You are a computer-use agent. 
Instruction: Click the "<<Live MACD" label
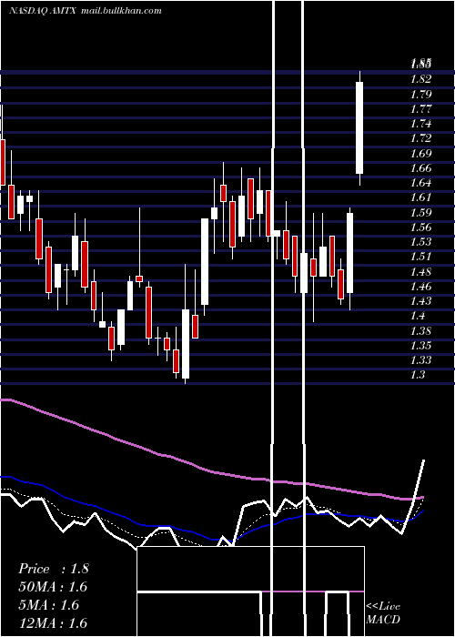click(x=383, y=613)
